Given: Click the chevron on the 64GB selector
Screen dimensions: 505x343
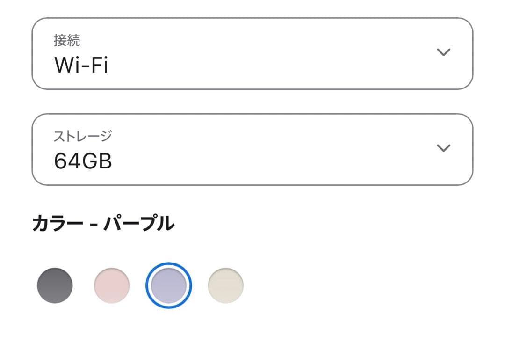Looking at the screenshot, I should point(443,148).
